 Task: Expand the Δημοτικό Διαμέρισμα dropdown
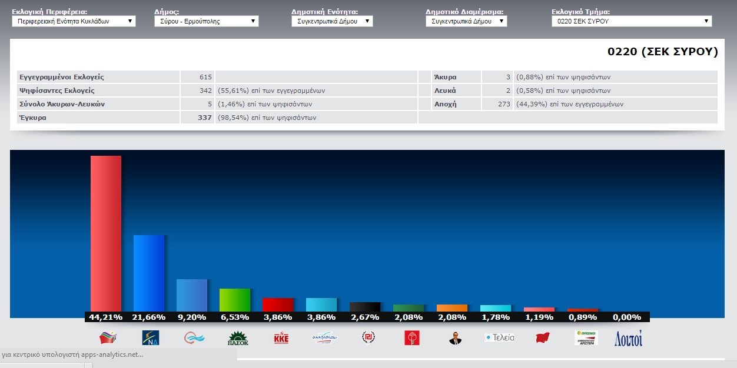coord(466,21)
